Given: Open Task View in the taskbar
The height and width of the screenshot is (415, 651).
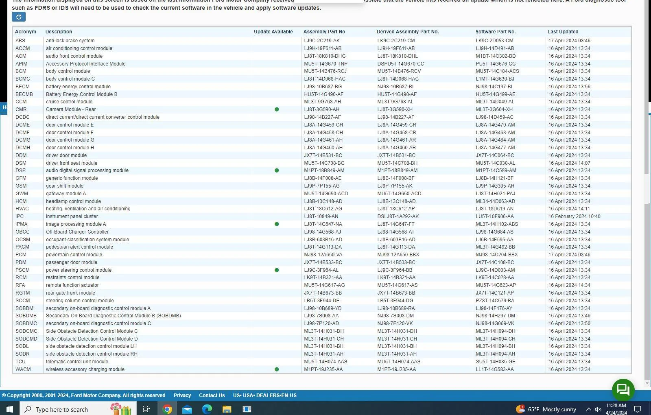Looking at the screenshot, I should point(146,409).
